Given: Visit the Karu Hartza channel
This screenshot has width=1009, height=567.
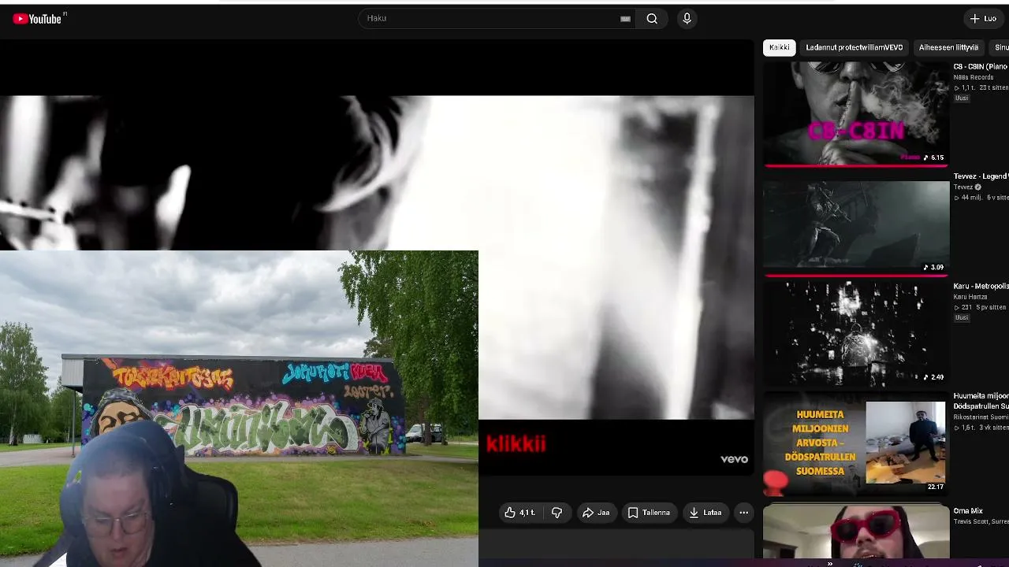Looking at the screenshot, I should pos(970,297).
